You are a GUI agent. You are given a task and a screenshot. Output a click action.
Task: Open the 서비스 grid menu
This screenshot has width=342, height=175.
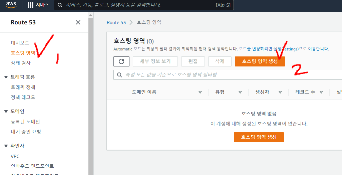pyautogui.click(x=38, y=5)
